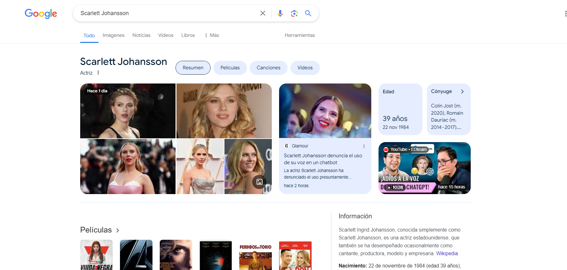Click the Información heading
The height and width of the screenshot is (270, 567).
[x=355, y=216]
